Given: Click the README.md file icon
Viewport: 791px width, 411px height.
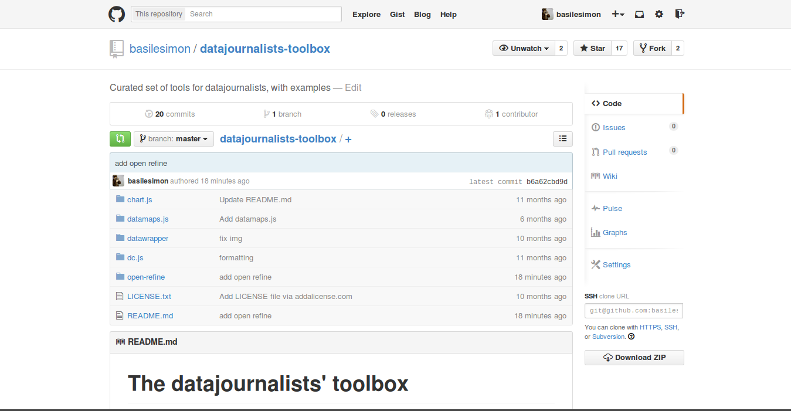Looking at the screenshot, I should 120,315.
